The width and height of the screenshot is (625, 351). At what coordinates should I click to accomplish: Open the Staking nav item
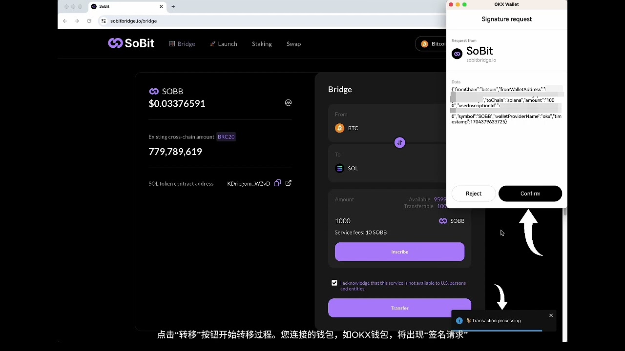[262, 44]
